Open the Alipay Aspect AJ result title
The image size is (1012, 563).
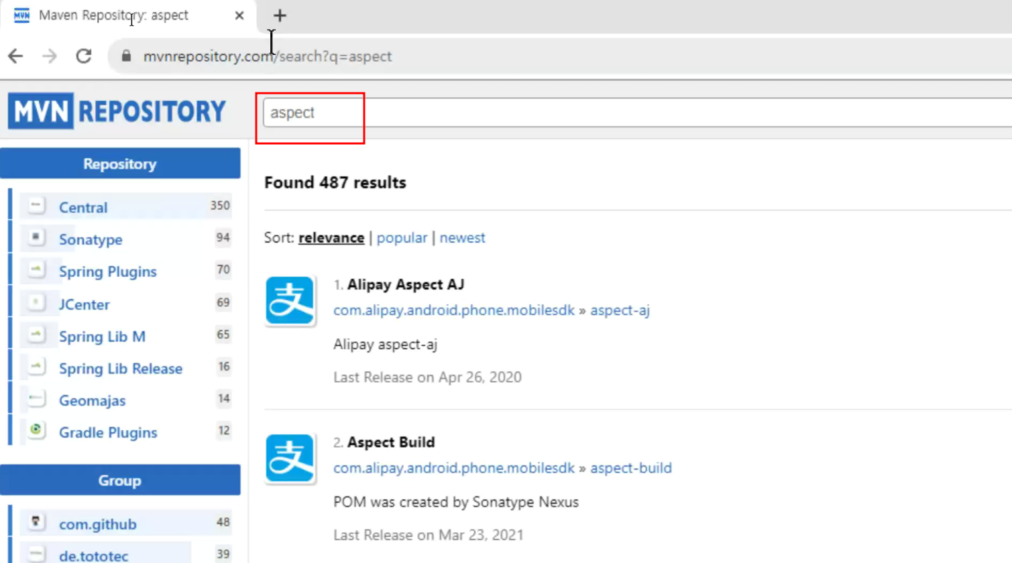[x=406, y=285]
